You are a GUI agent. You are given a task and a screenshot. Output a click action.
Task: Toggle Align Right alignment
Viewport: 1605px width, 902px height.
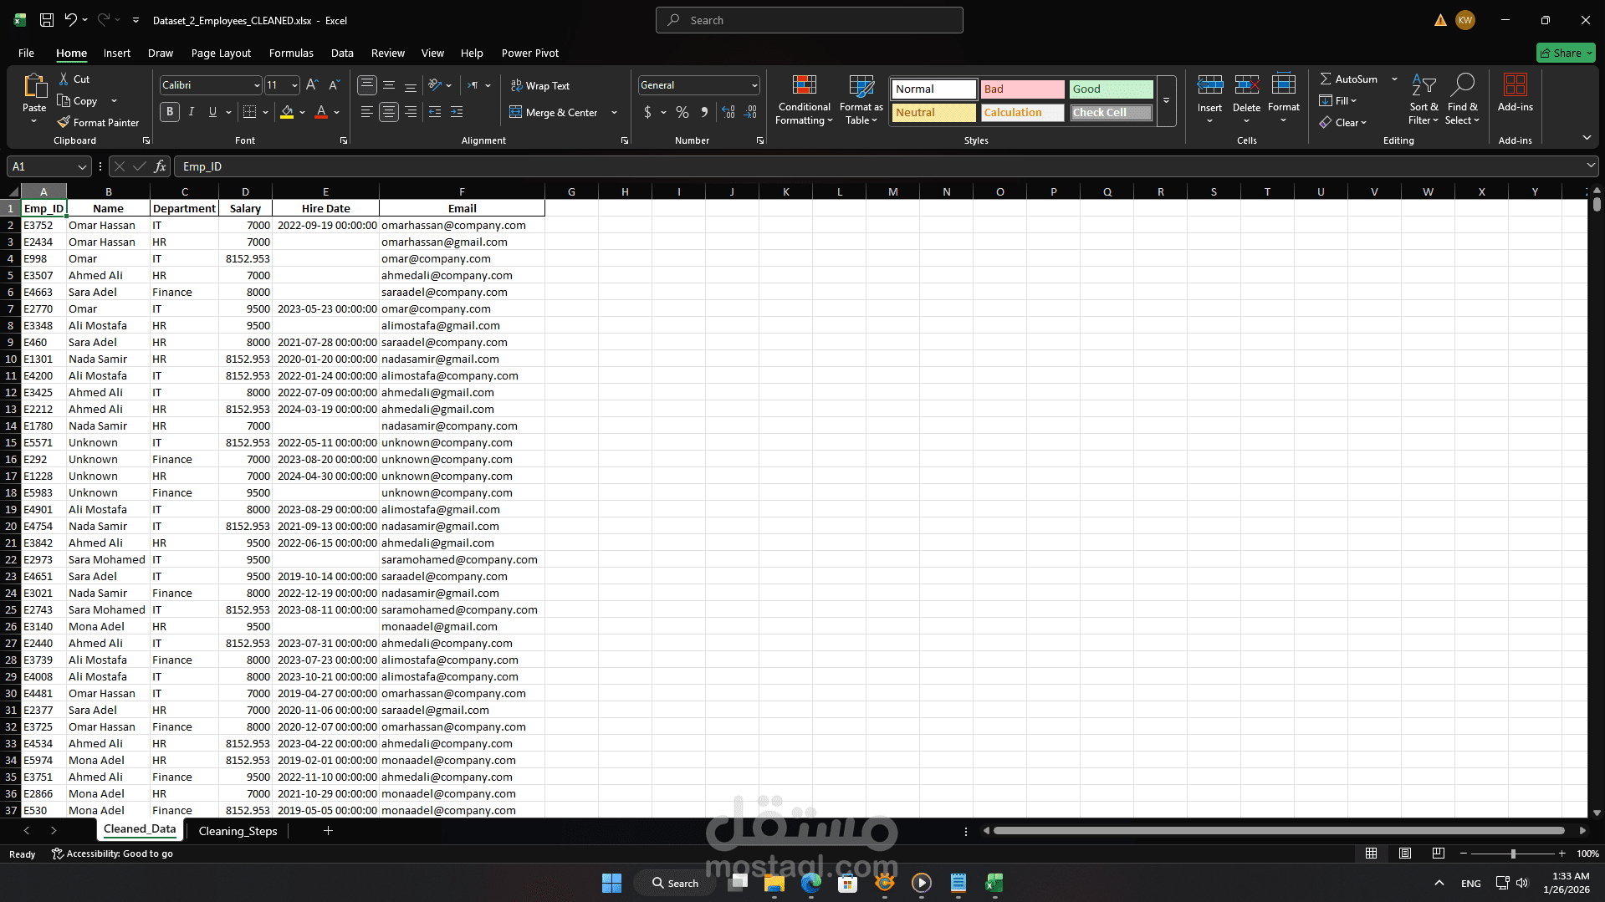click(411, 111)
